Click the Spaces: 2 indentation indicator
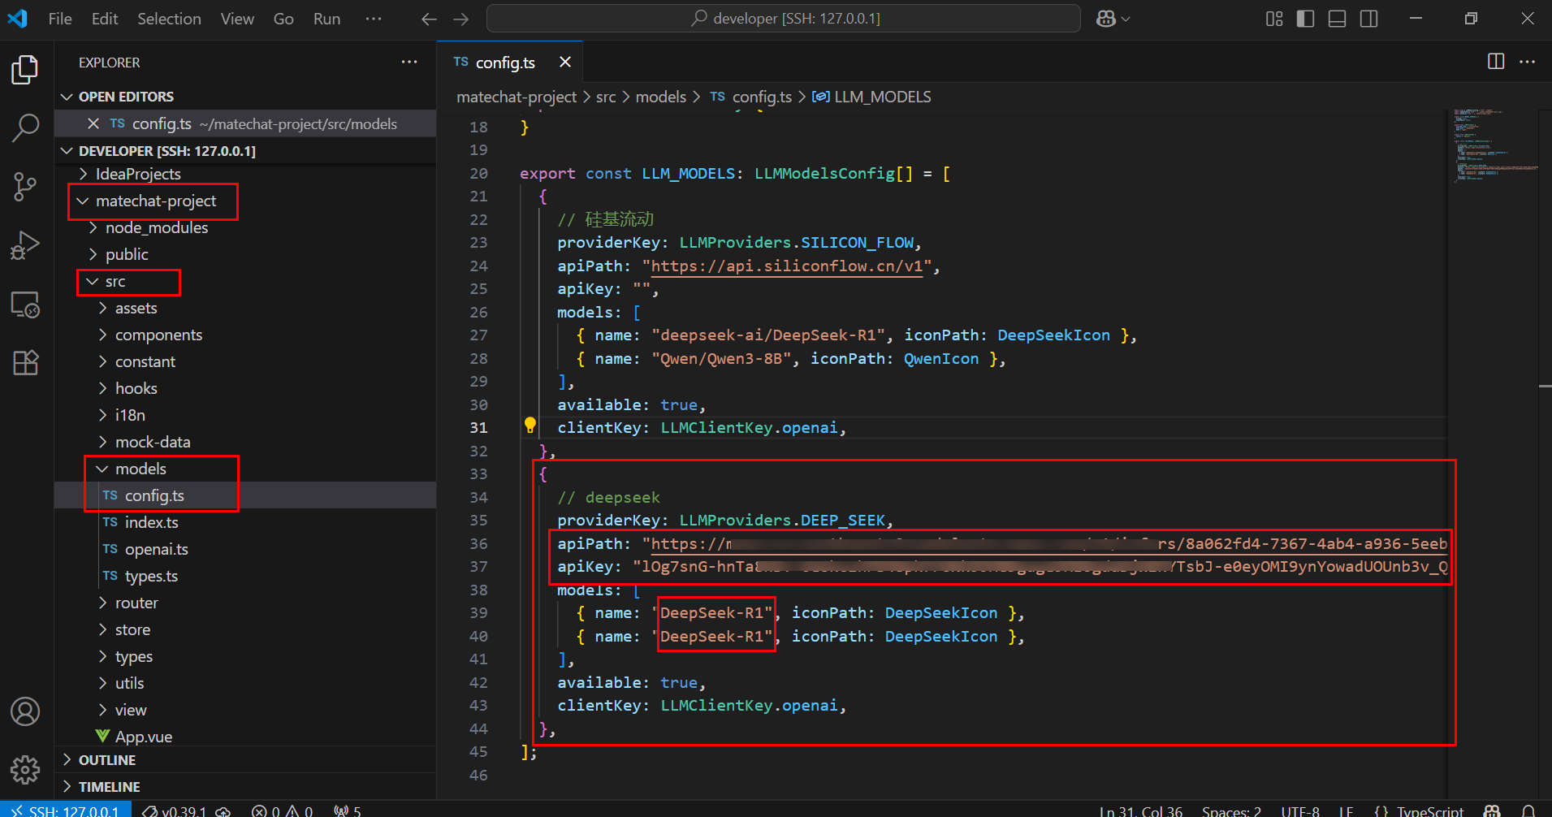 (1231, 811)
